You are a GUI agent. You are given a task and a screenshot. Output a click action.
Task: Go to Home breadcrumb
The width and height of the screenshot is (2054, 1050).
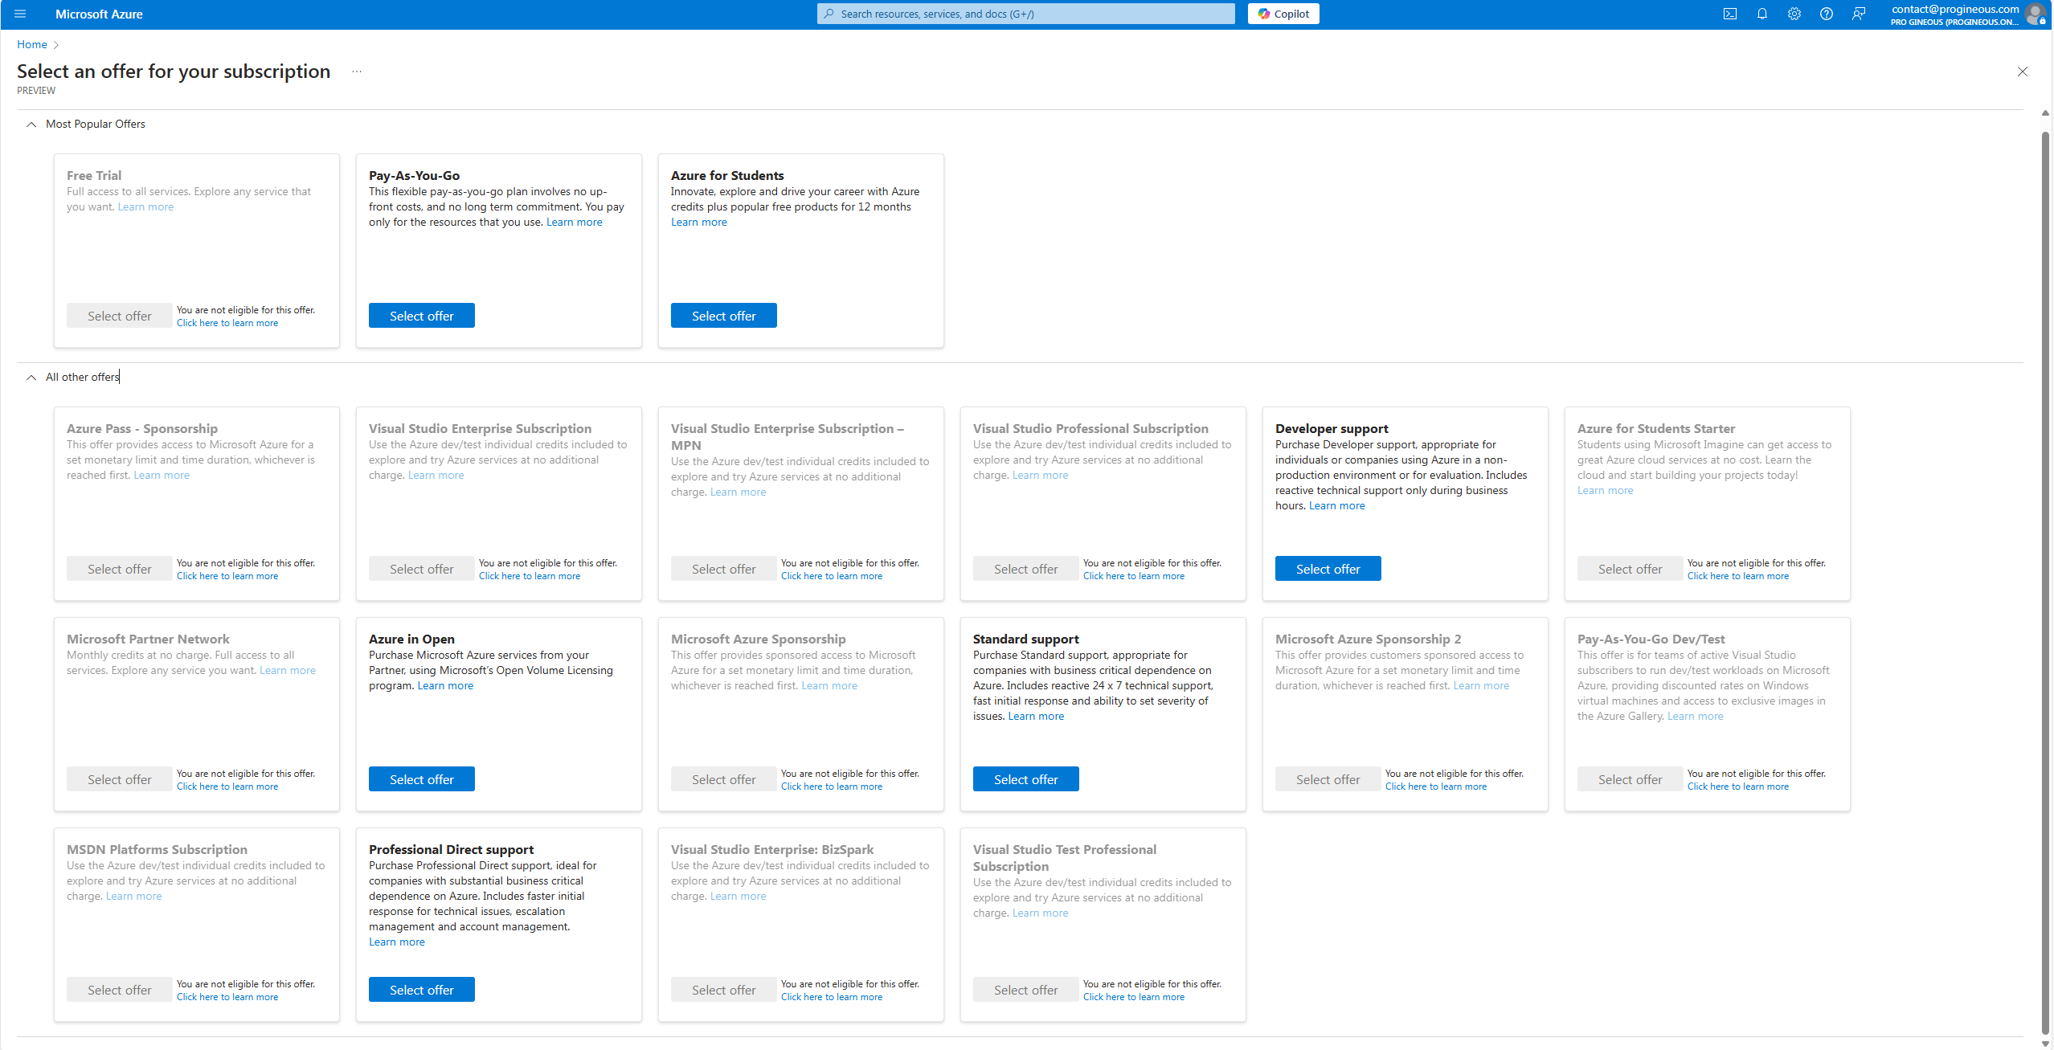coord(32,44)
